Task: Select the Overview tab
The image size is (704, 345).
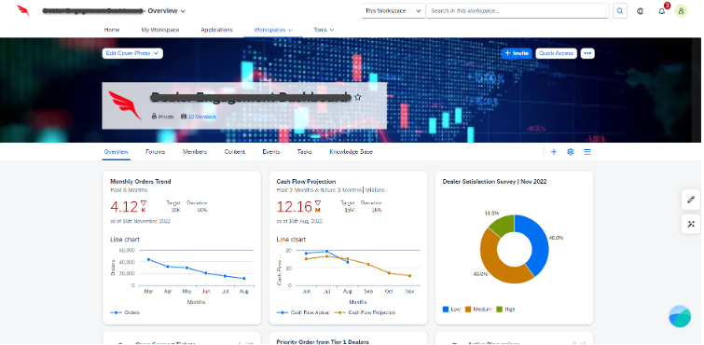Action: pyautogui.click(x=117, y=152)
